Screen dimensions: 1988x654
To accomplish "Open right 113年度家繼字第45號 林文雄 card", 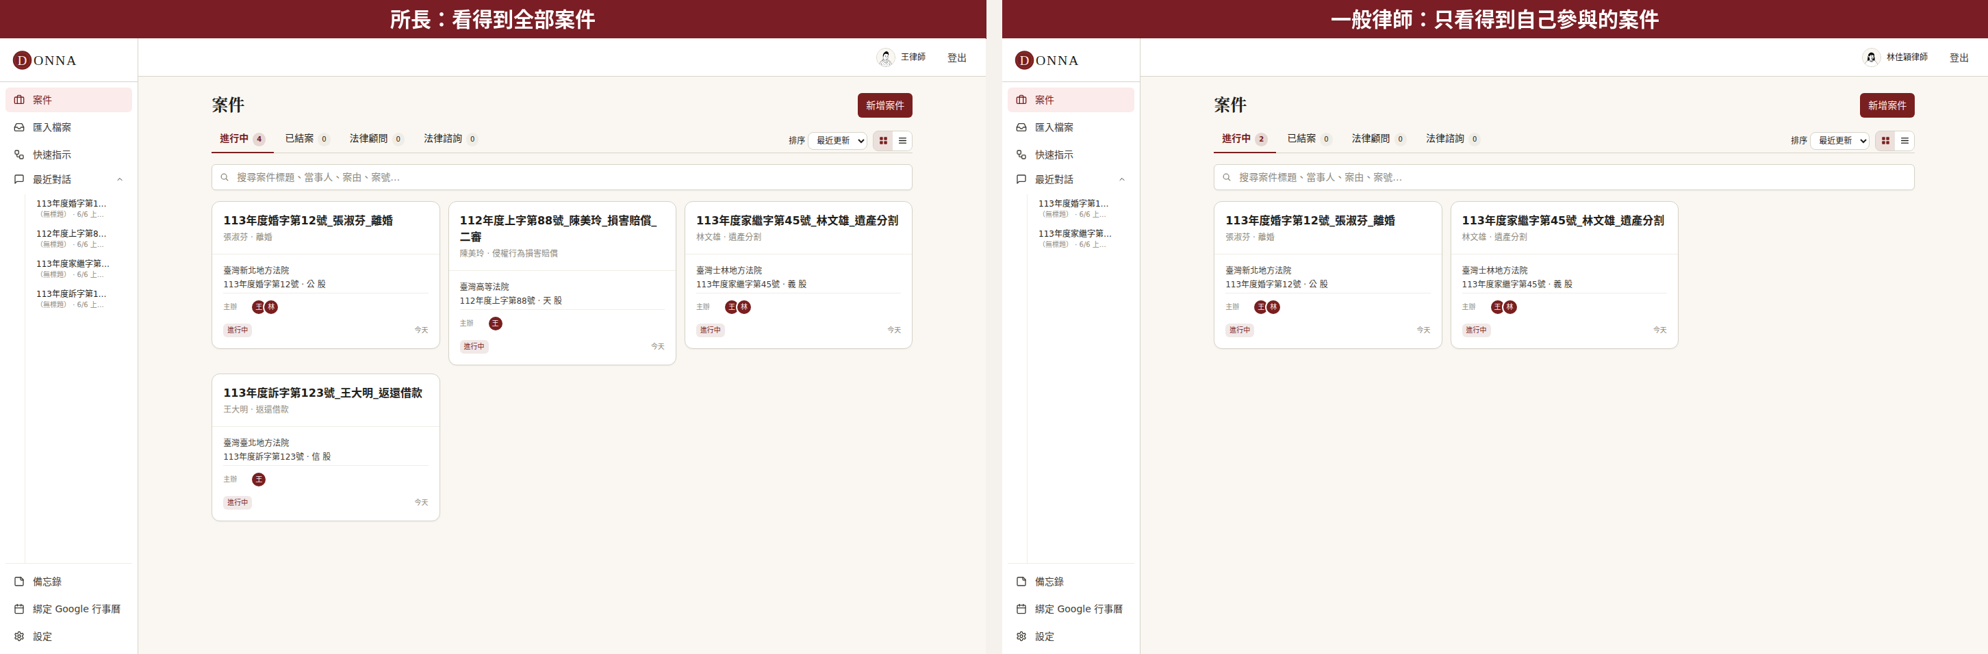I will [x=1564, y=275].
